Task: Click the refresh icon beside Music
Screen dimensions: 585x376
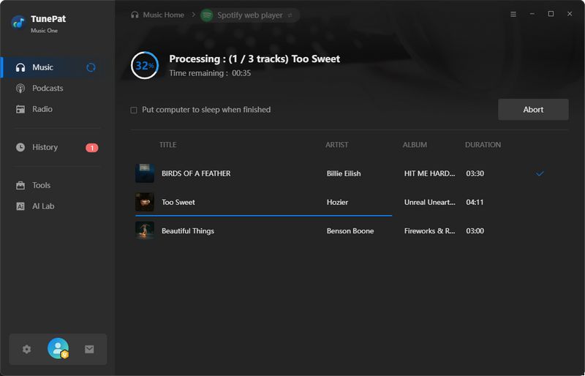Action: point(91,67)
